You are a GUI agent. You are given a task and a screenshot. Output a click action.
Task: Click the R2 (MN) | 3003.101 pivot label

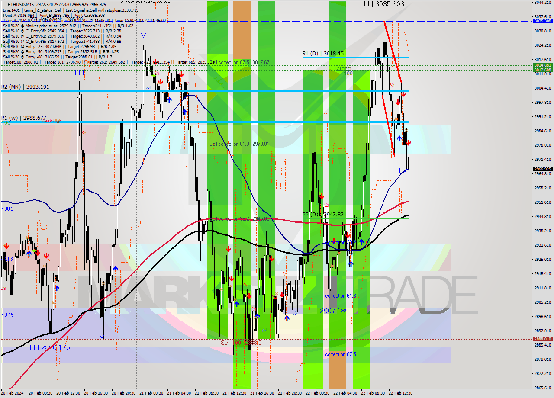[x=25, y=87]
